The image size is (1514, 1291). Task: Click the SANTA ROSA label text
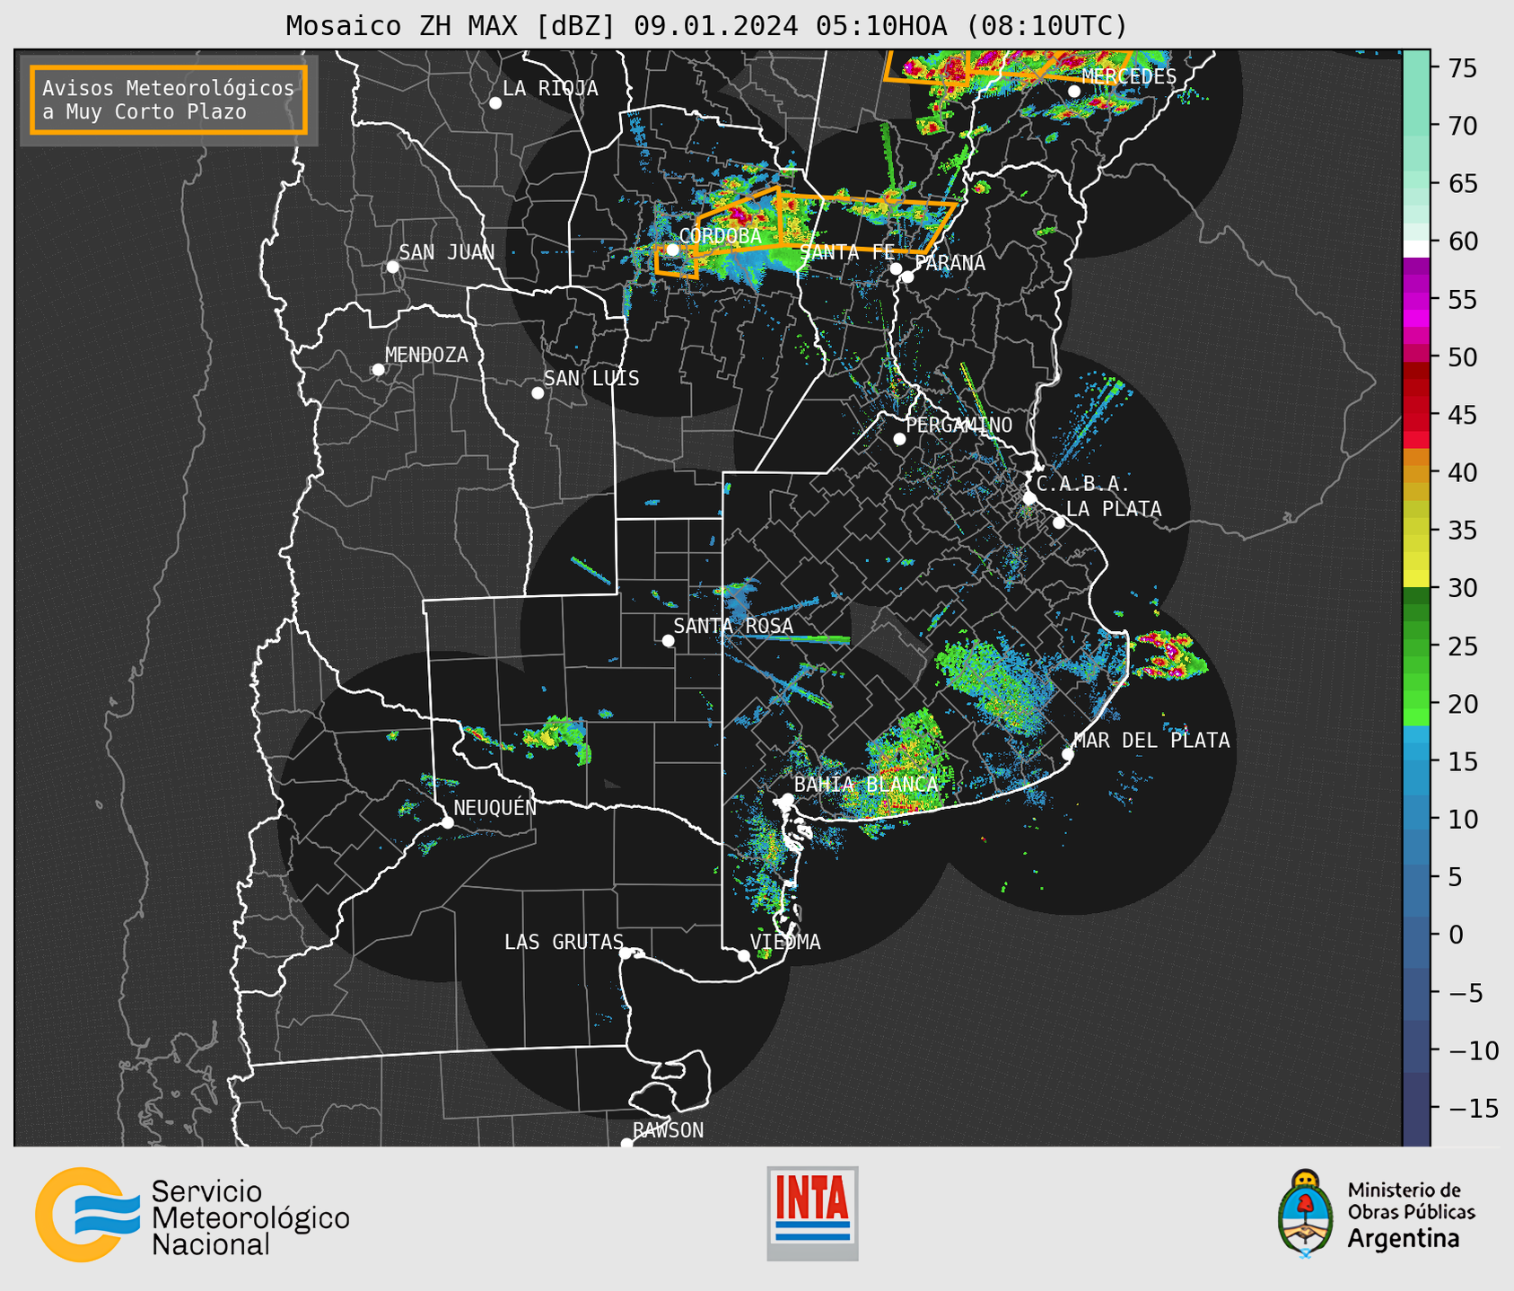click(x=733, y=626)
